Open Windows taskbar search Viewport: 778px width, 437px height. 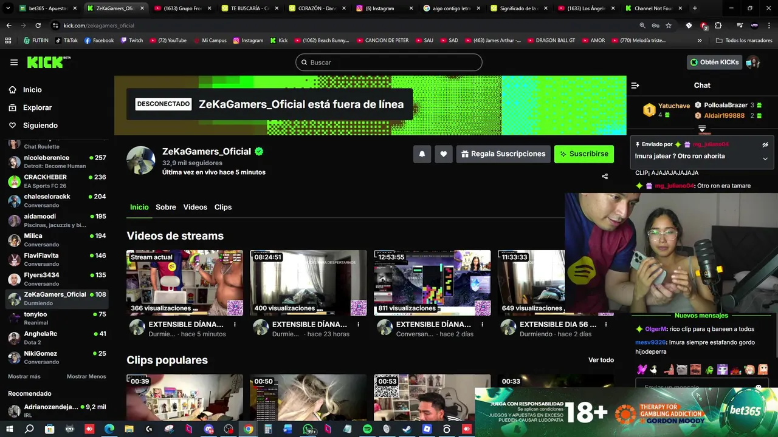(x=29, y=429)
